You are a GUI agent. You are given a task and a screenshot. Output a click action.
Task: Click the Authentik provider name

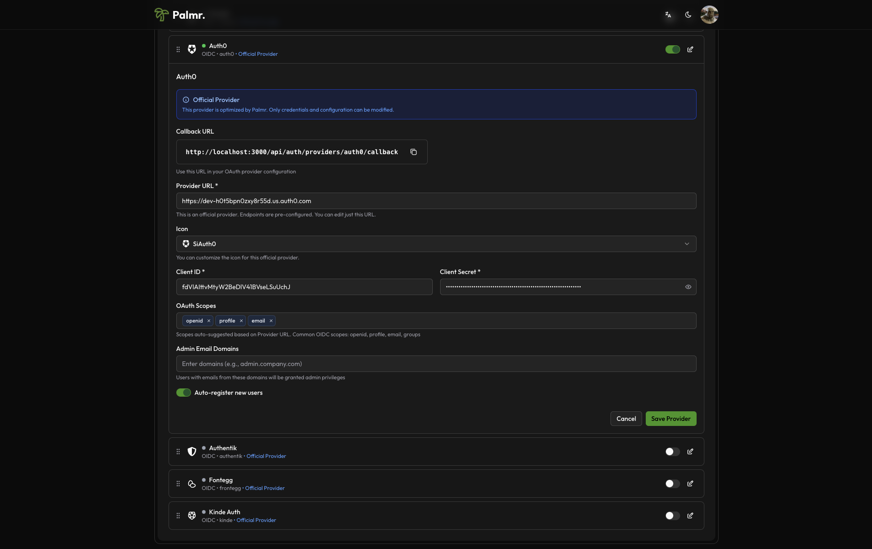[223, 448]
